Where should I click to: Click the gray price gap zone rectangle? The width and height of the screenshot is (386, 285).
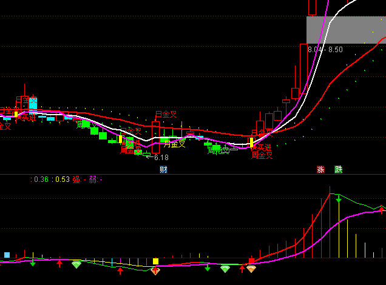[345, 29]
